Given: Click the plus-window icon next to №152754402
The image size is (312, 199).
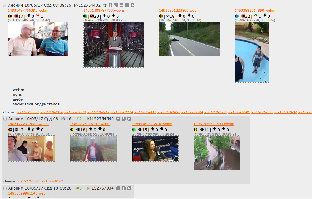Looking at the screenshot, I should click(116, 5).
